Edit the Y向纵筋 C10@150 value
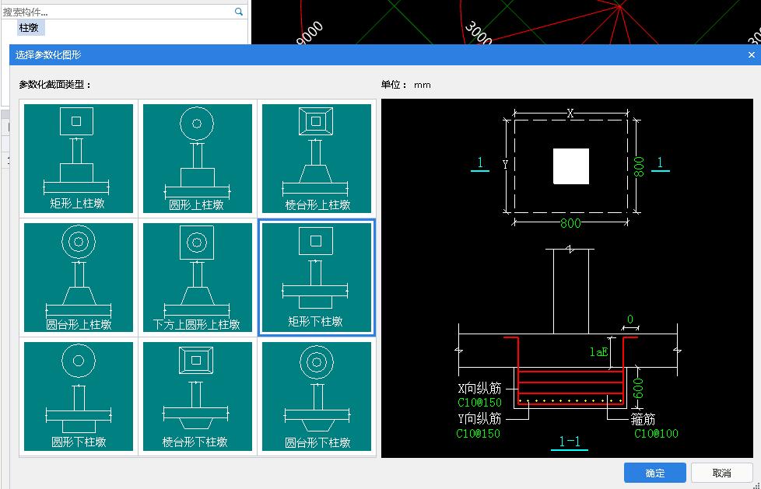 (x=478, y=434)
